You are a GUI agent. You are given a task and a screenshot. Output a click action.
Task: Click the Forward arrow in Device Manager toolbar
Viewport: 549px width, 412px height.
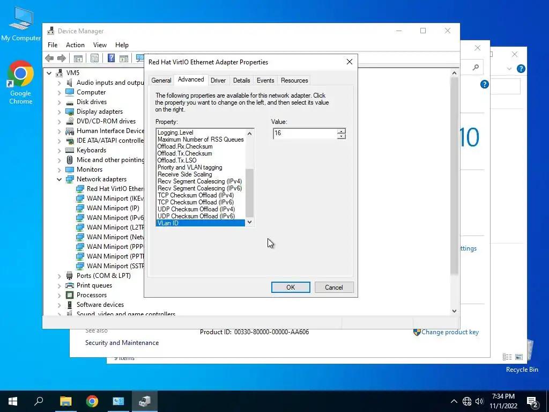point(62,58)
